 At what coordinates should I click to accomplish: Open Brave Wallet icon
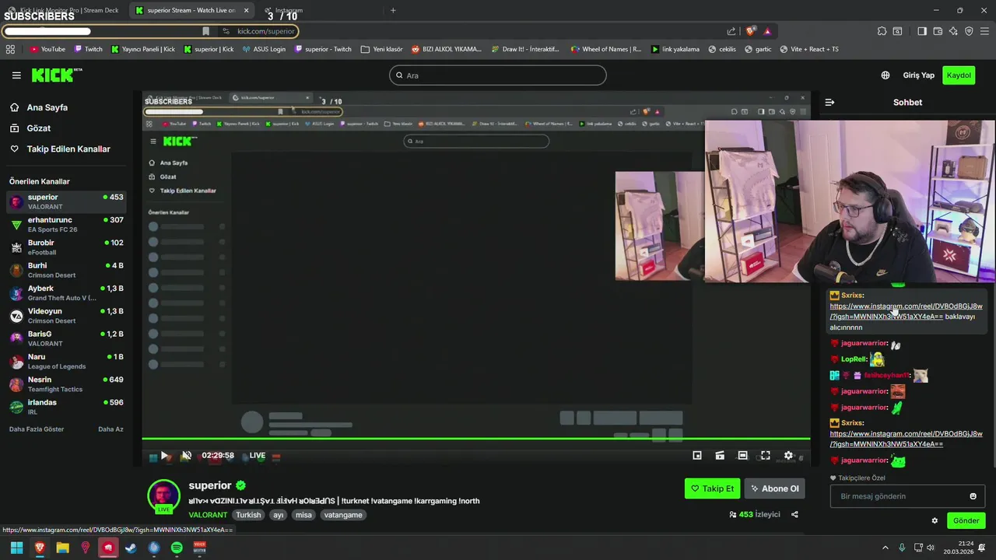tap(938, 31)
